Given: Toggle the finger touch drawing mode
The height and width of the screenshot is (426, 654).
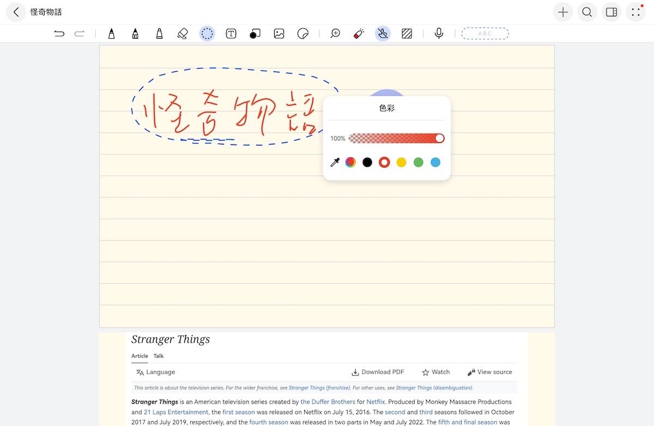Looking at the screenshot, I should (383, 34).
